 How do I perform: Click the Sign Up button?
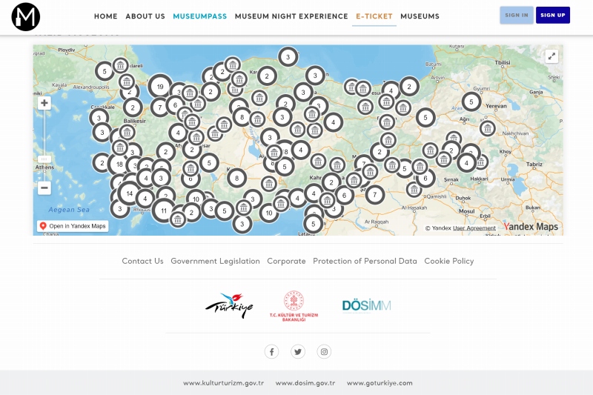[x=553, y=16]
